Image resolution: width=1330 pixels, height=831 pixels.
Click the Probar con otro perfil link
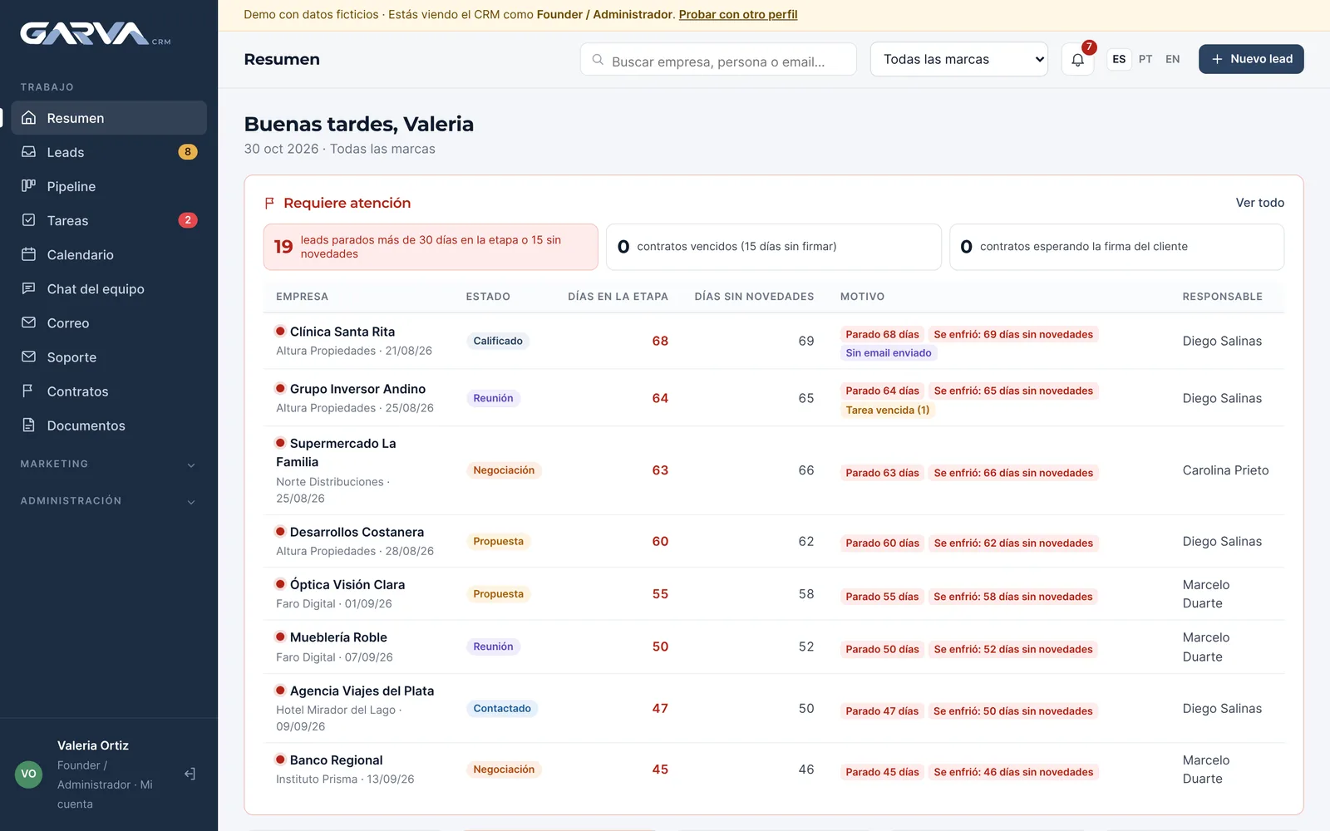click(x=738, y=14)
